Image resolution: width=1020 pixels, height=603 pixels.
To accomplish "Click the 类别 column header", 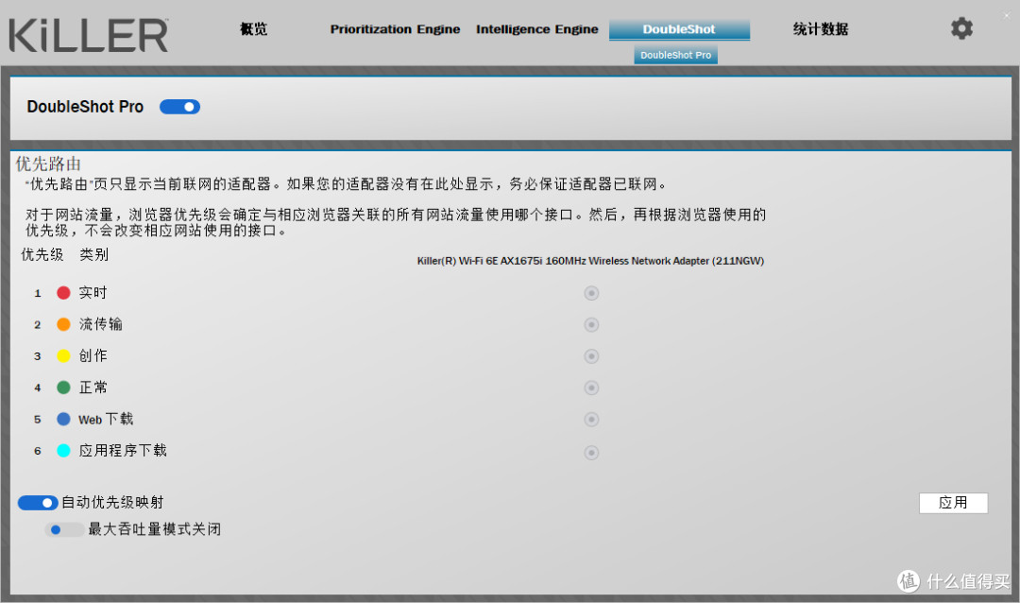I will pos(93,254).
